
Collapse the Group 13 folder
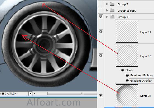pyautogui.click(x=107, y=17)
